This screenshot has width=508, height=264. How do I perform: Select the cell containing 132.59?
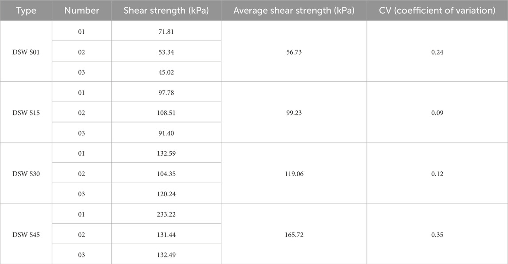[x=166, y=154]
